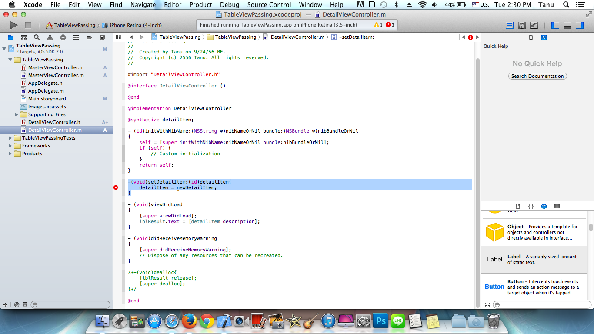Expand Supporting Files group

click(x=17, y=114)
